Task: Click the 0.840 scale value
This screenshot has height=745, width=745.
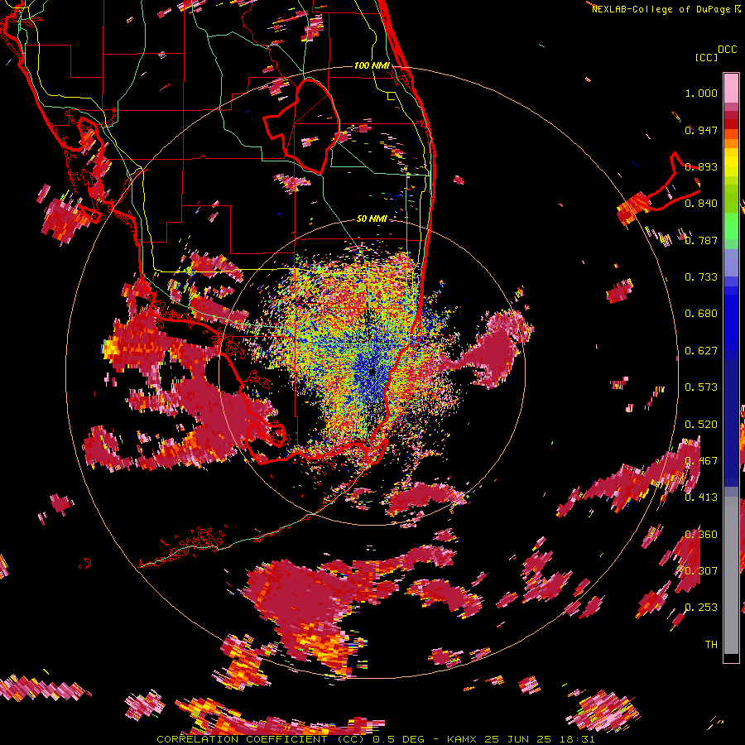Action: tap(701, 204)
